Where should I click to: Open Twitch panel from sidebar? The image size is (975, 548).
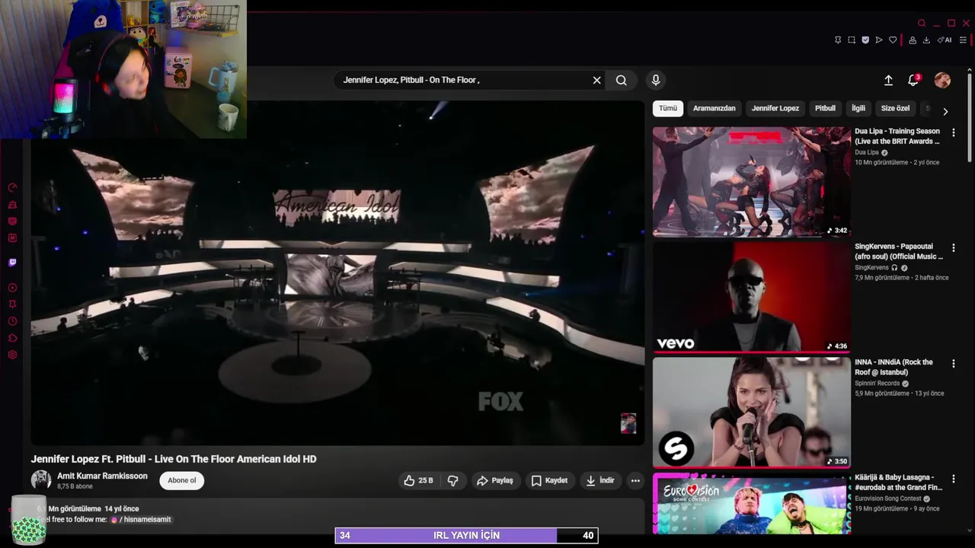click(x=12, y=263)
